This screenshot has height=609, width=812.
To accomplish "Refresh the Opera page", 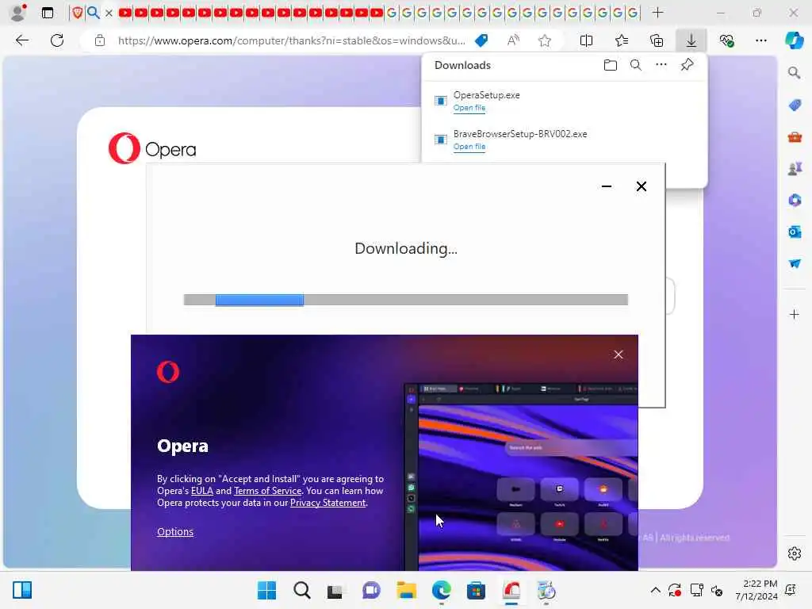I will point(57,40).
